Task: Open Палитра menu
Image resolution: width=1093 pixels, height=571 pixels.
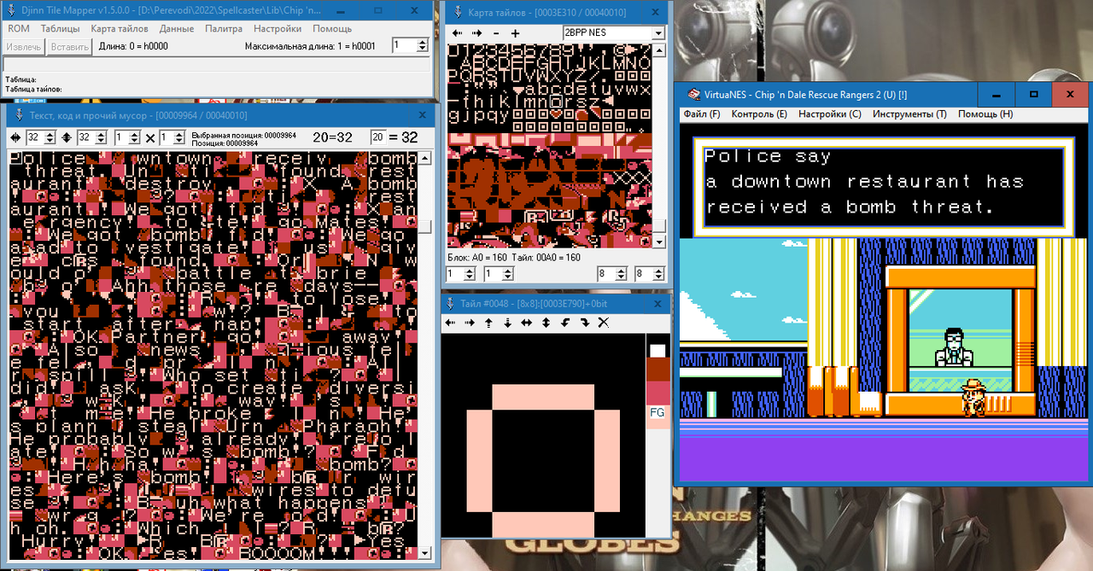Action: pyautogui.click(x=224, y=28)
